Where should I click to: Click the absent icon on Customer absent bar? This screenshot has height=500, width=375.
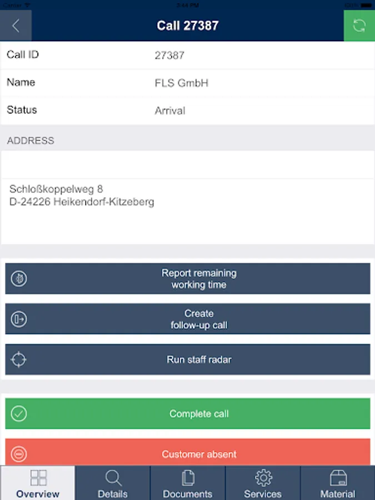point(19,454)
